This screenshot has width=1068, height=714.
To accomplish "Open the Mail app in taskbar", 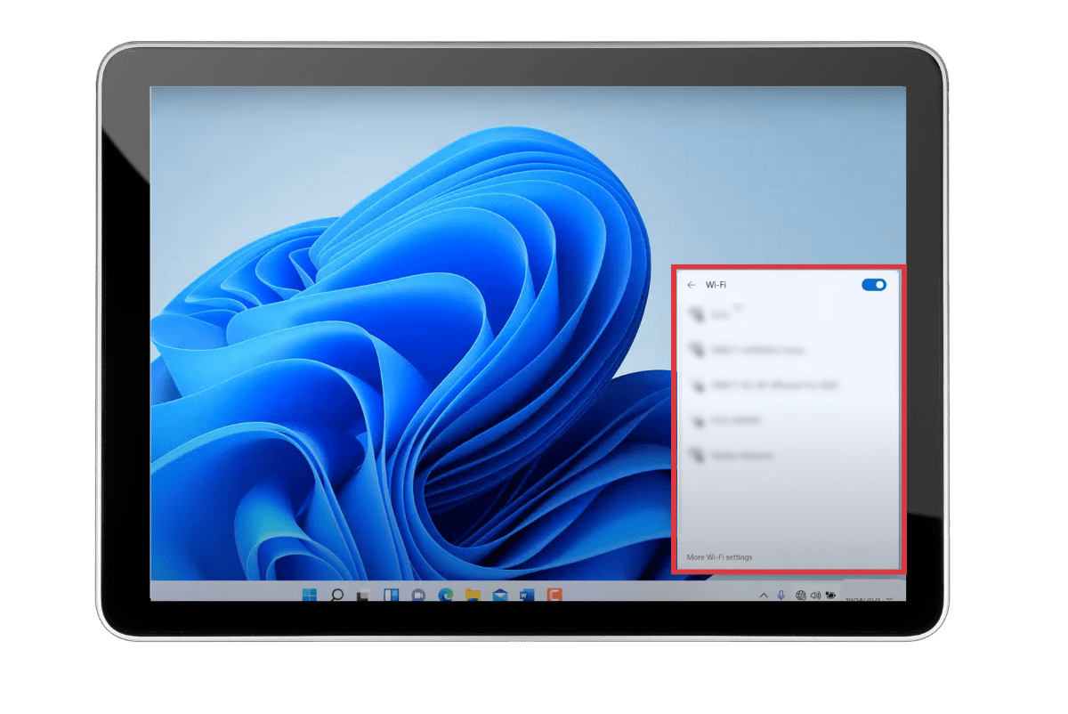I will tap(499, 595).
